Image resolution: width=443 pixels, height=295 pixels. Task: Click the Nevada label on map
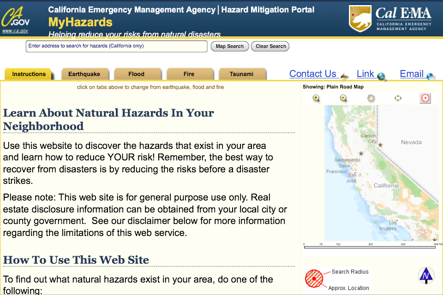(x=411, y=142)
